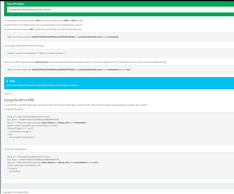Screen dimensions: 234x194
Task: Click the 'Copyright © ShrinkMe.io 2023' footer text
Action: tap(15, 192)
